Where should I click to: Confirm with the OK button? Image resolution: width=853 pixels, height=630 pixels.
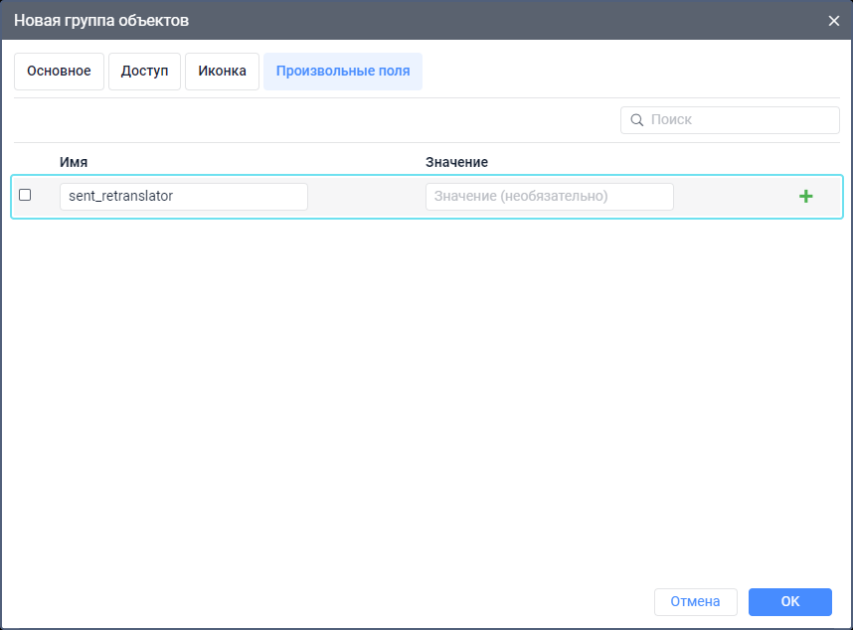coord(789,601)
